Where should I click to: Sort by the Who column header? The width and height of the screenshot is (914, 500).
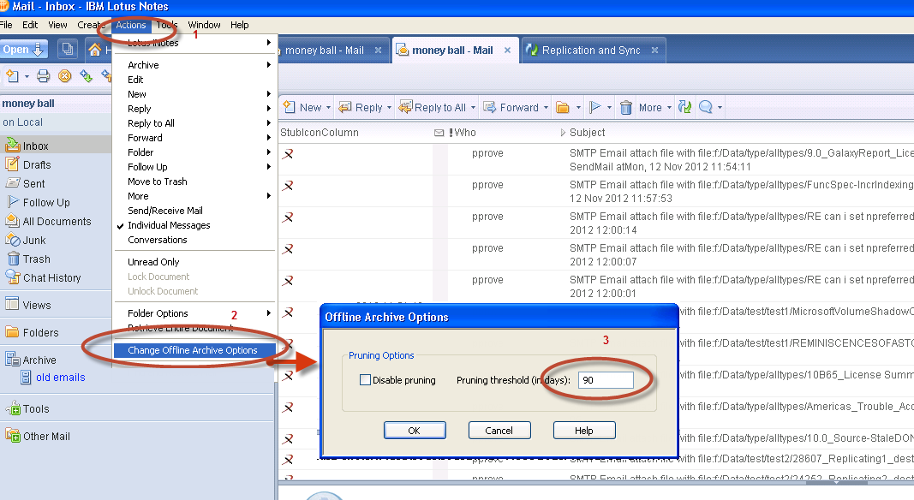[x=465, y=133]
